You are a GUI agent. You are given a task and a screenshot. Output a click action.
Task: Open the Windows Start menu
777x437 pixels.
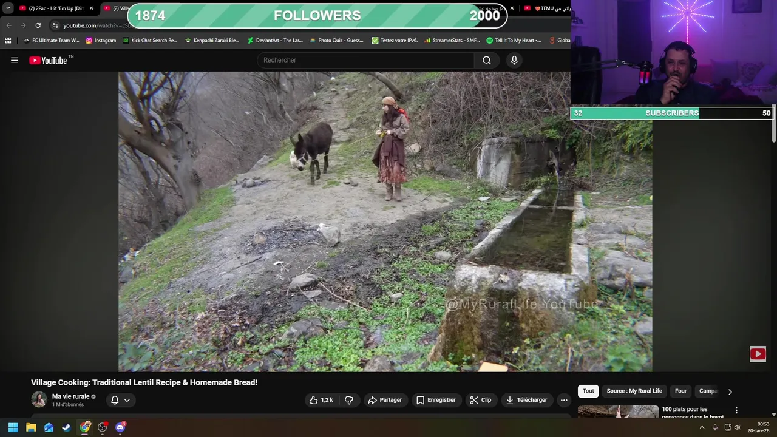tap(13, 427)
